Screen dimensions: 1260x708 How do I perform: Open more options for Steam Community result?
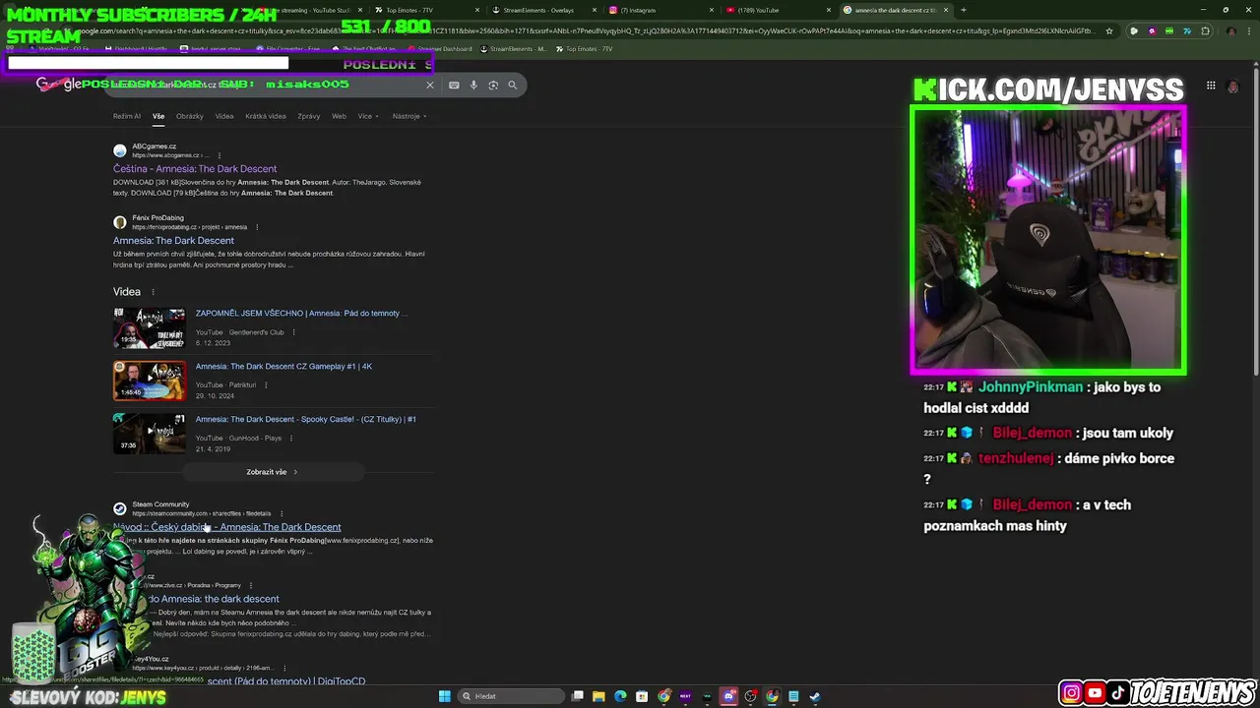pyautogui.click(x=282, y=513)
